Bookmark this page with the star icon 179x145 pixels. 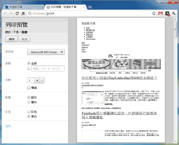[154, 13]
